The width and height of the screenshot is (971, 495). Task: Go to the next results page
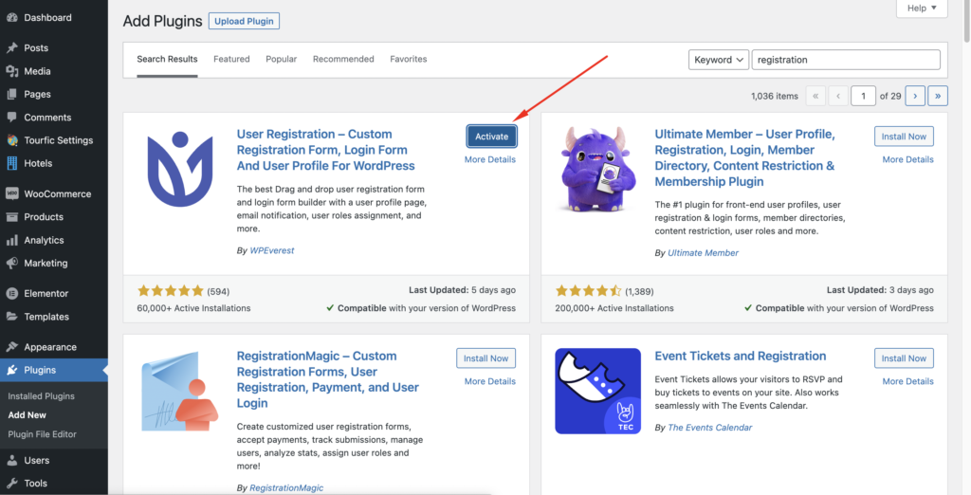pyautogui.click(x=915, y=96)
